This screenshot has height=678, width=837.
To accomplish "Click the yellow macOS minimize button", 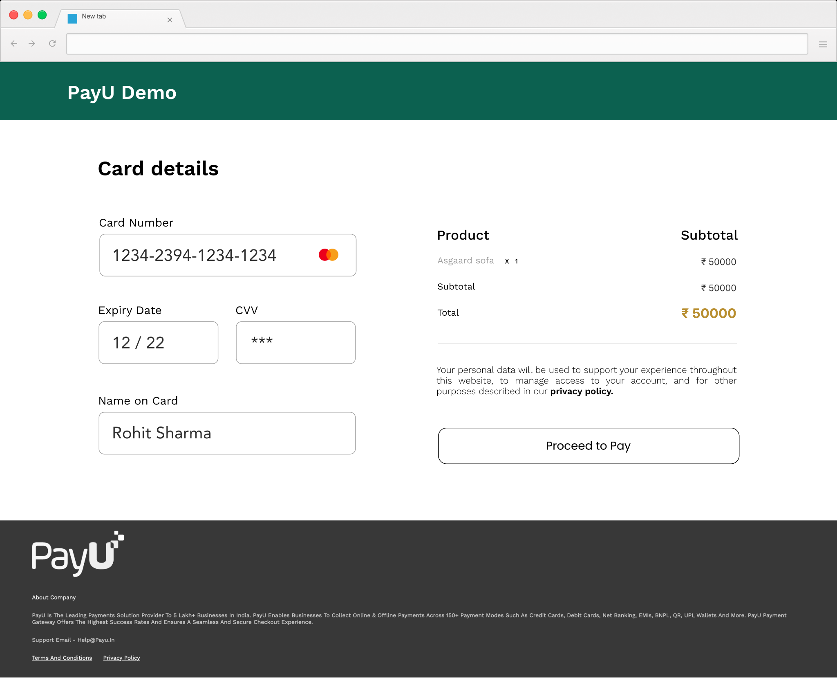I will 28,15.
